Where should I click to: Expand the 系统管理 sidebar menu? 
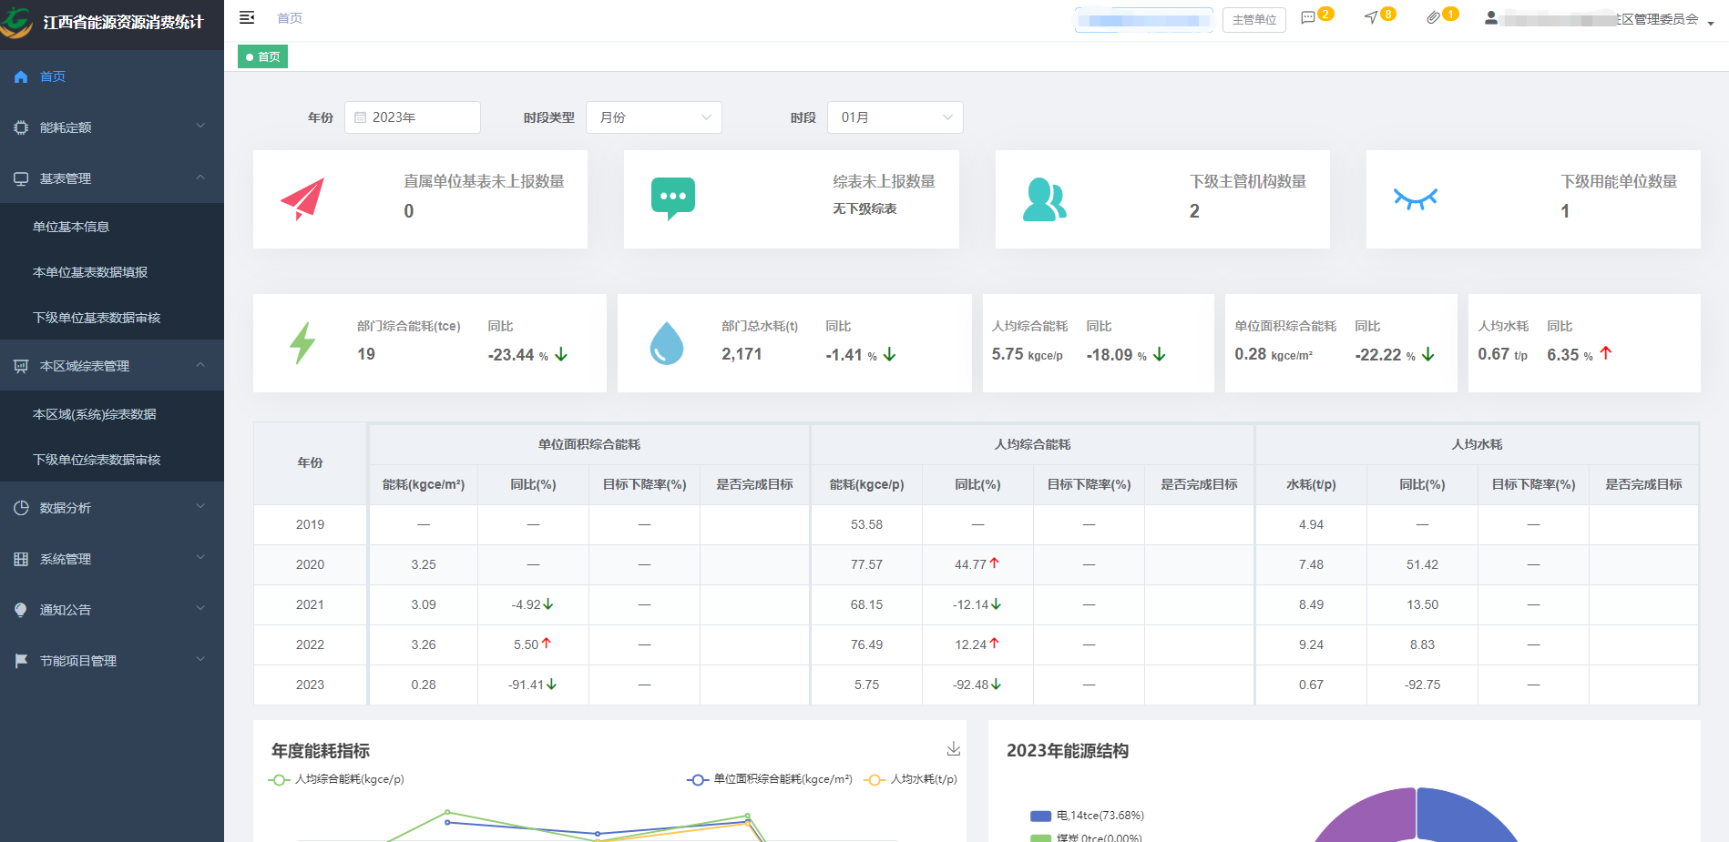click(x=112, y=559)
